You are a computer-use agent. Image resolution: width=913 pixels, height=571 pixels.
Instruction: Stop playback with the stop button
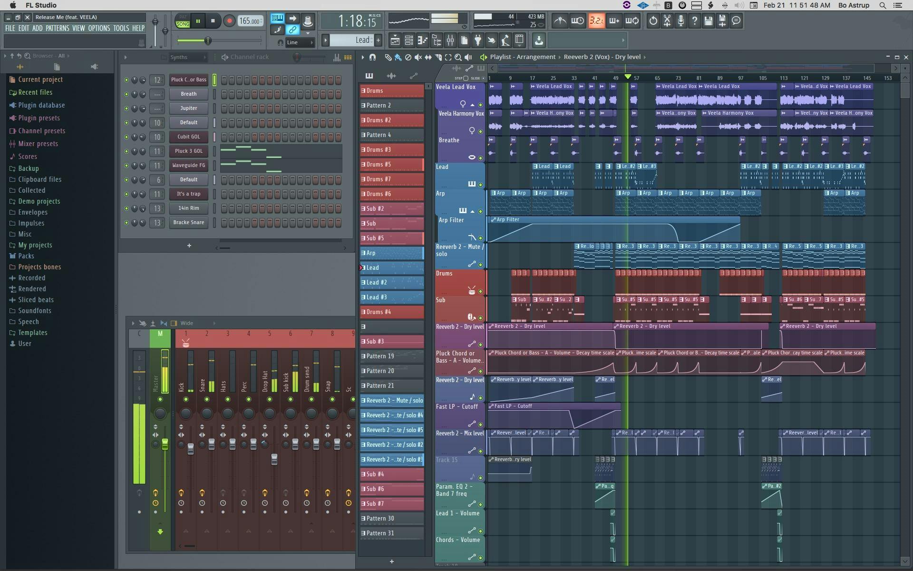[213, 21]
